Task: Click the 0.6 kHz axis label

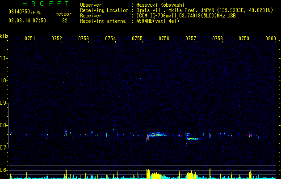Action: click(4, 170)
